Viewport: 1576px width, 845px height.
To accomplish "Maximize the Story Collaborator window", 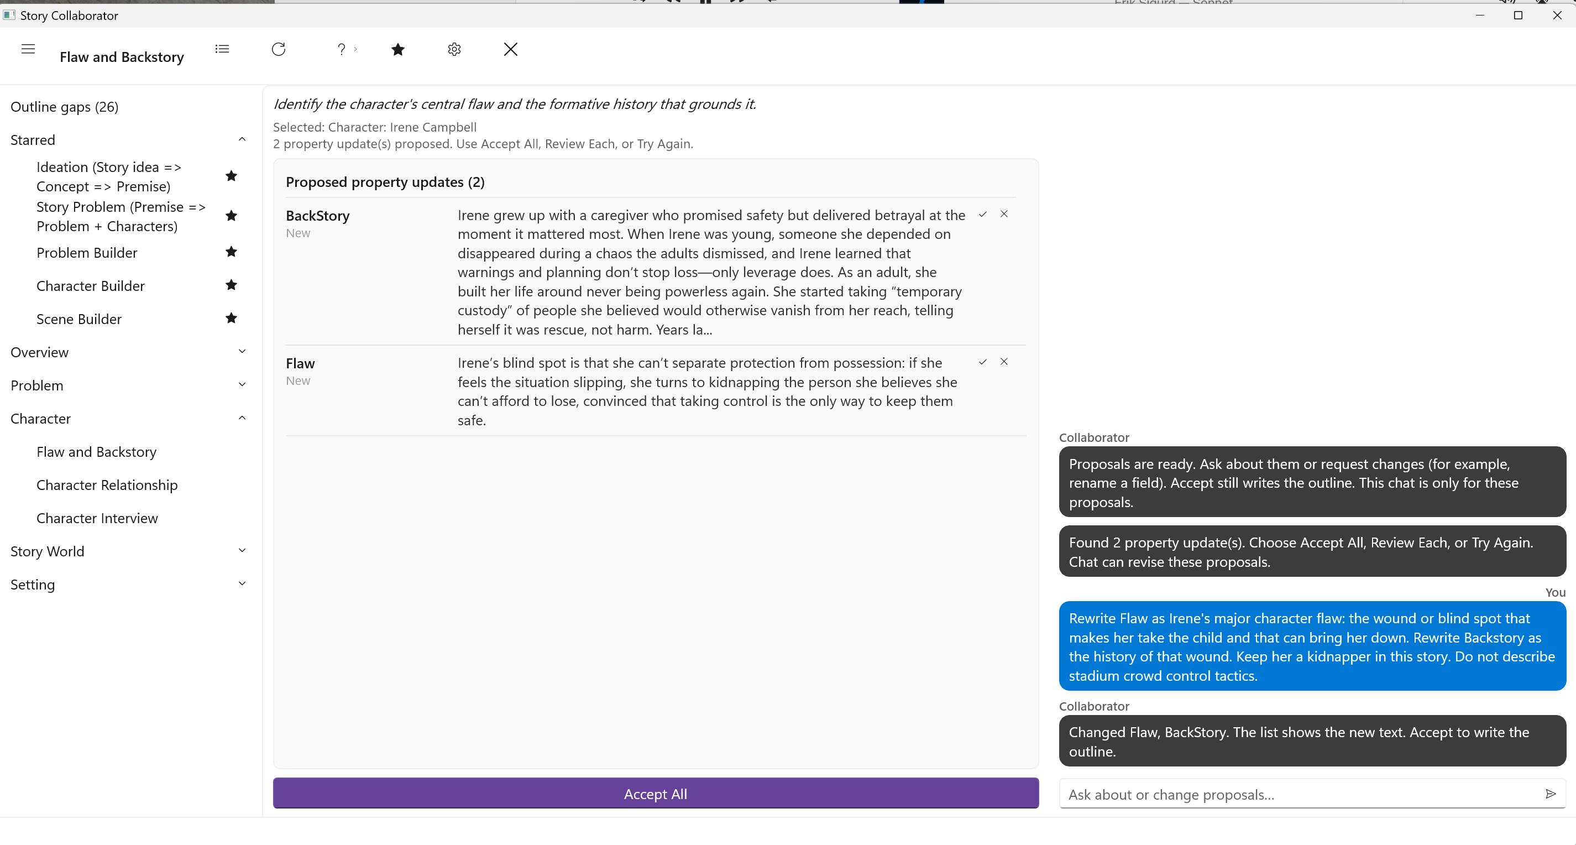I will coord(1518,15).
